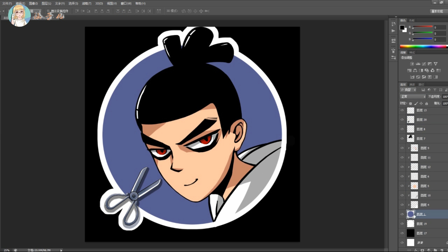Open the 选择(S) menu
Screen dimensions: 448x252
(73, 3)
